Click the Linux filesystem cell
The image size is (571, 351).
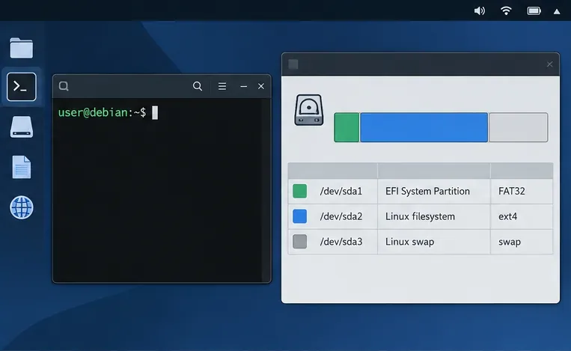pos(434,216)
